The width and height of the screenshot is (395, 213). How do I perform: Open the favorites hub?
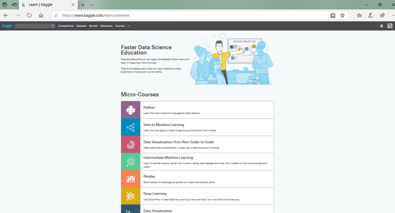[359, 15]
